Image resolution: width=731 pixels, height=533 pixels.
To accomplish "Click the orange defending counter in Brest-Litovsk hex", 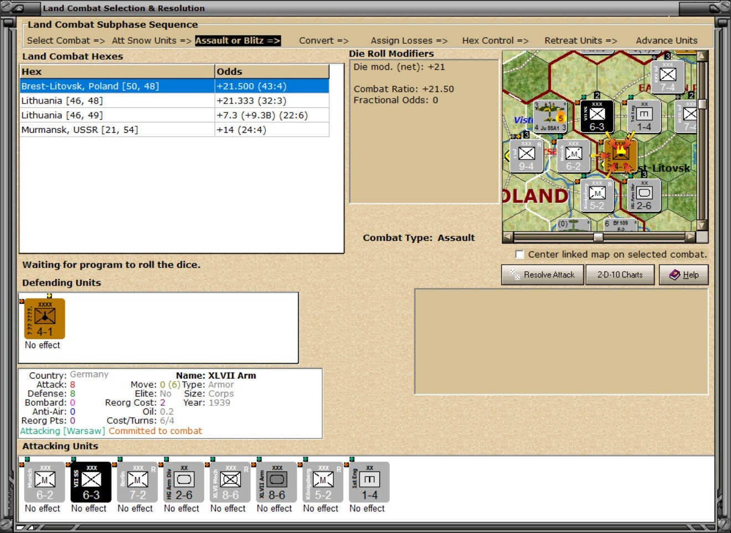I will 620,156.
